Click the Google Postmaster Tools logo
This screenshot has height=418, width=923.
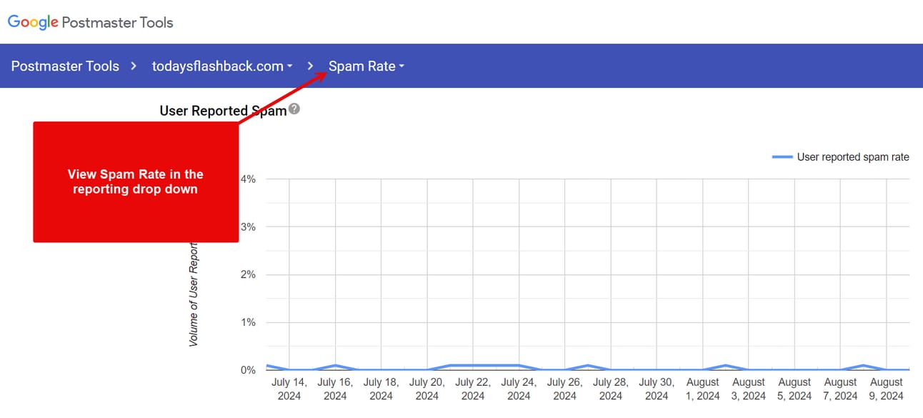[x=91, y=22]
